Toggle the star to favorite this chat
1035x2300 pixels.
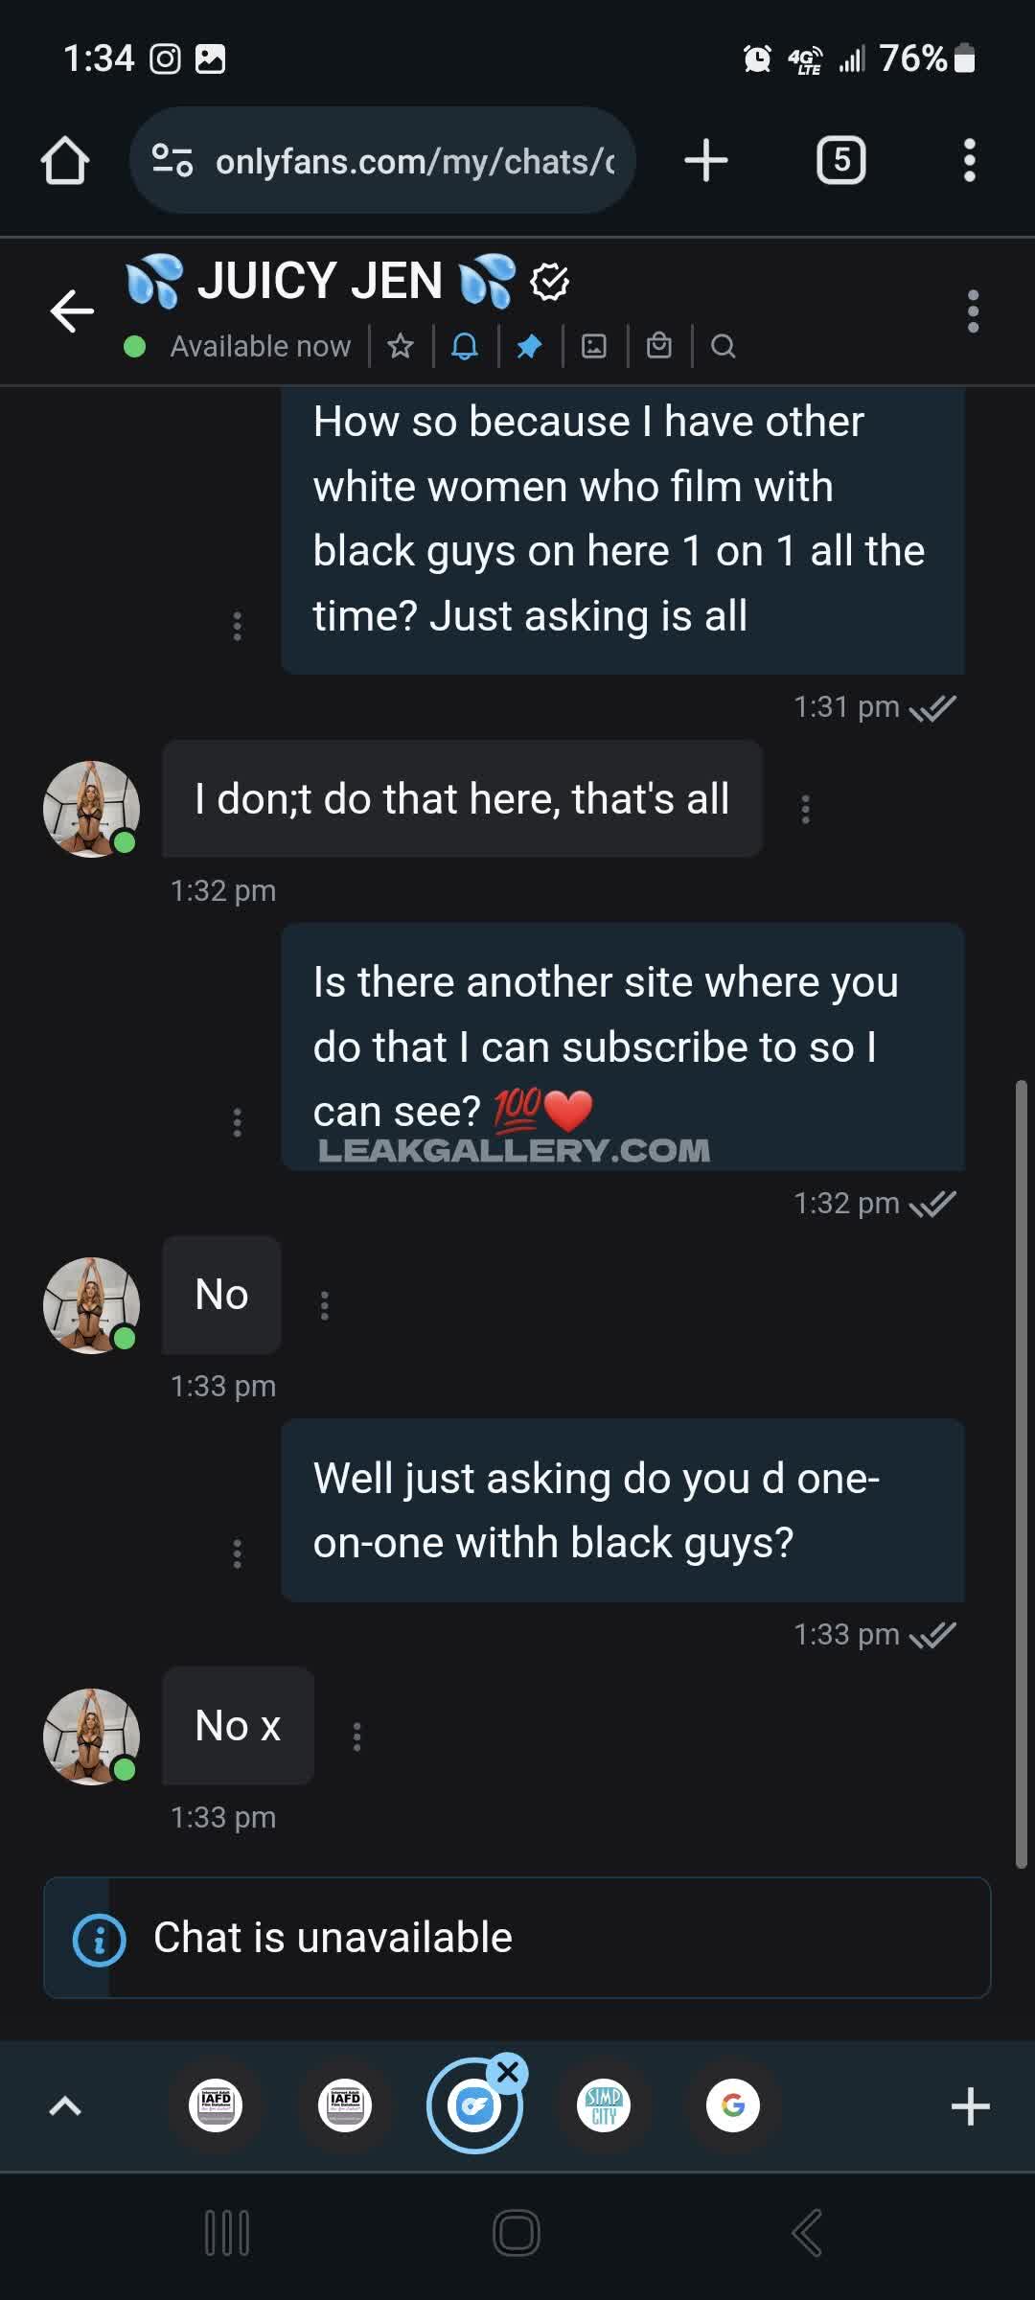[401, 346]
